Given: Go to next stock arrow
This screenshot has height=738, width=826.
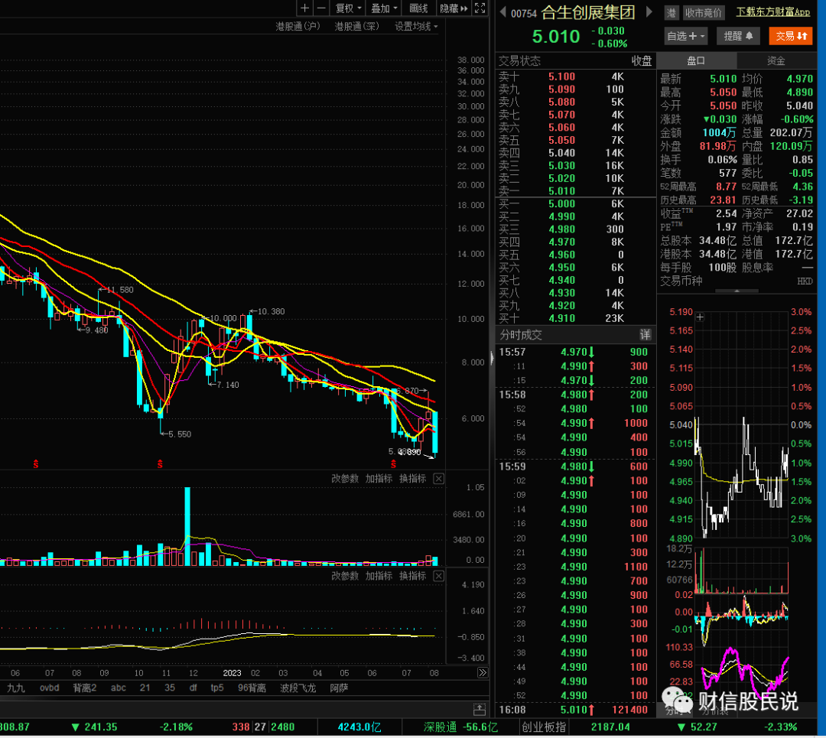Looking at the screenshot, I should (x=649, y=12).
